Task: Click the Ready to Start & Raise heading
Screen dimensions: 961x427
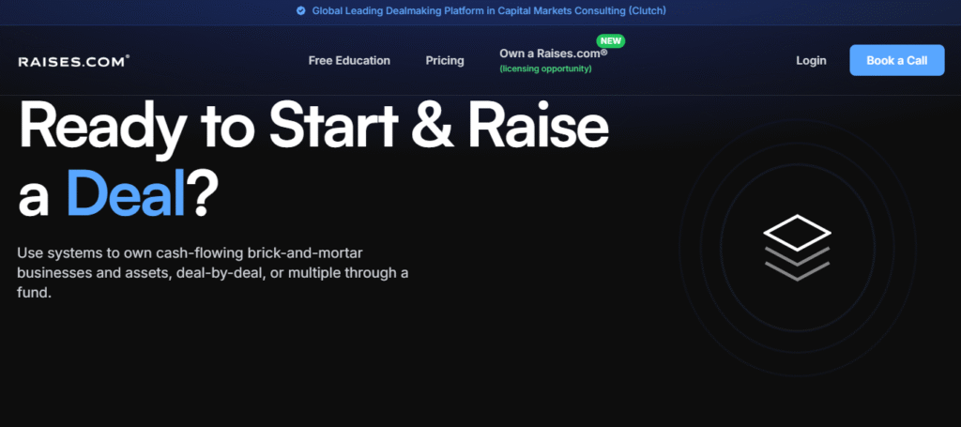Action: tap(313, 127)
